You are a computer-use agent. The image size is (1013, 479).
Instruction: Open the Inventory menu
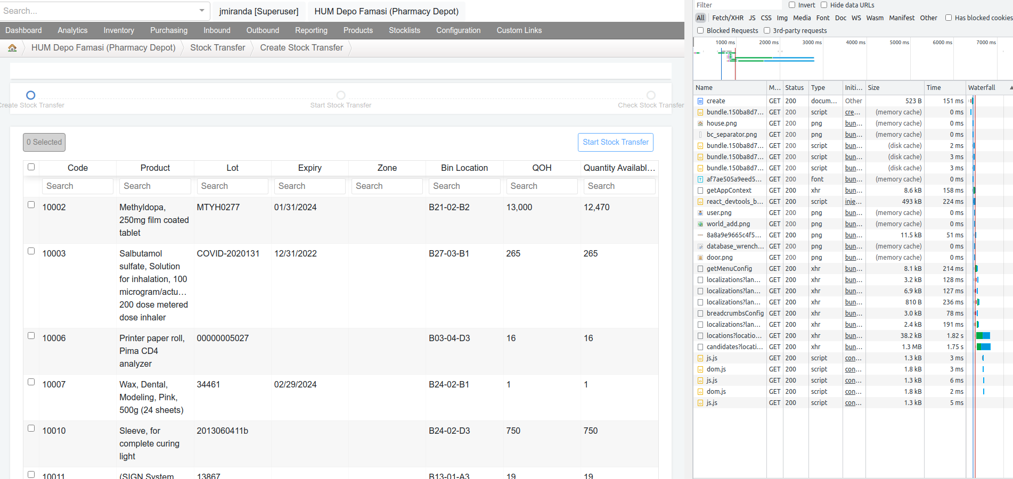point(119,30)
